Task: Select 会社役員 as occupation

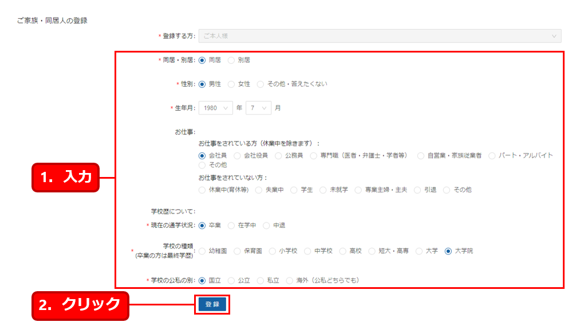Action: click(x=237, y=155)
